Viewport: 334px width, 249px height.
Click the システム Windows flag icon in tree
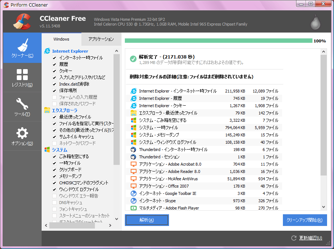47,150
